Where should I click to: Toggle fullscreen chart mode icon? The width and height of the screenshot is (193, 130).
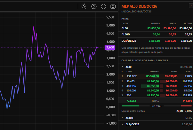point(103,6)
